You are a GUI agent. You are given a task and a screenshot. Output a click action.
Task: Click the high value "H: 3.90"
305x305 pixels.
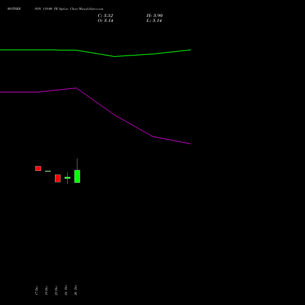pos(154,16)
